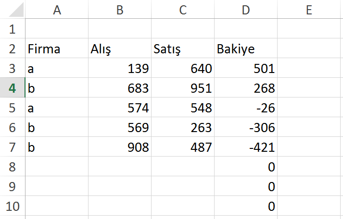Select cell with value 951
The width and height of the screenshot is (343, 219).
tap(182, 88)
